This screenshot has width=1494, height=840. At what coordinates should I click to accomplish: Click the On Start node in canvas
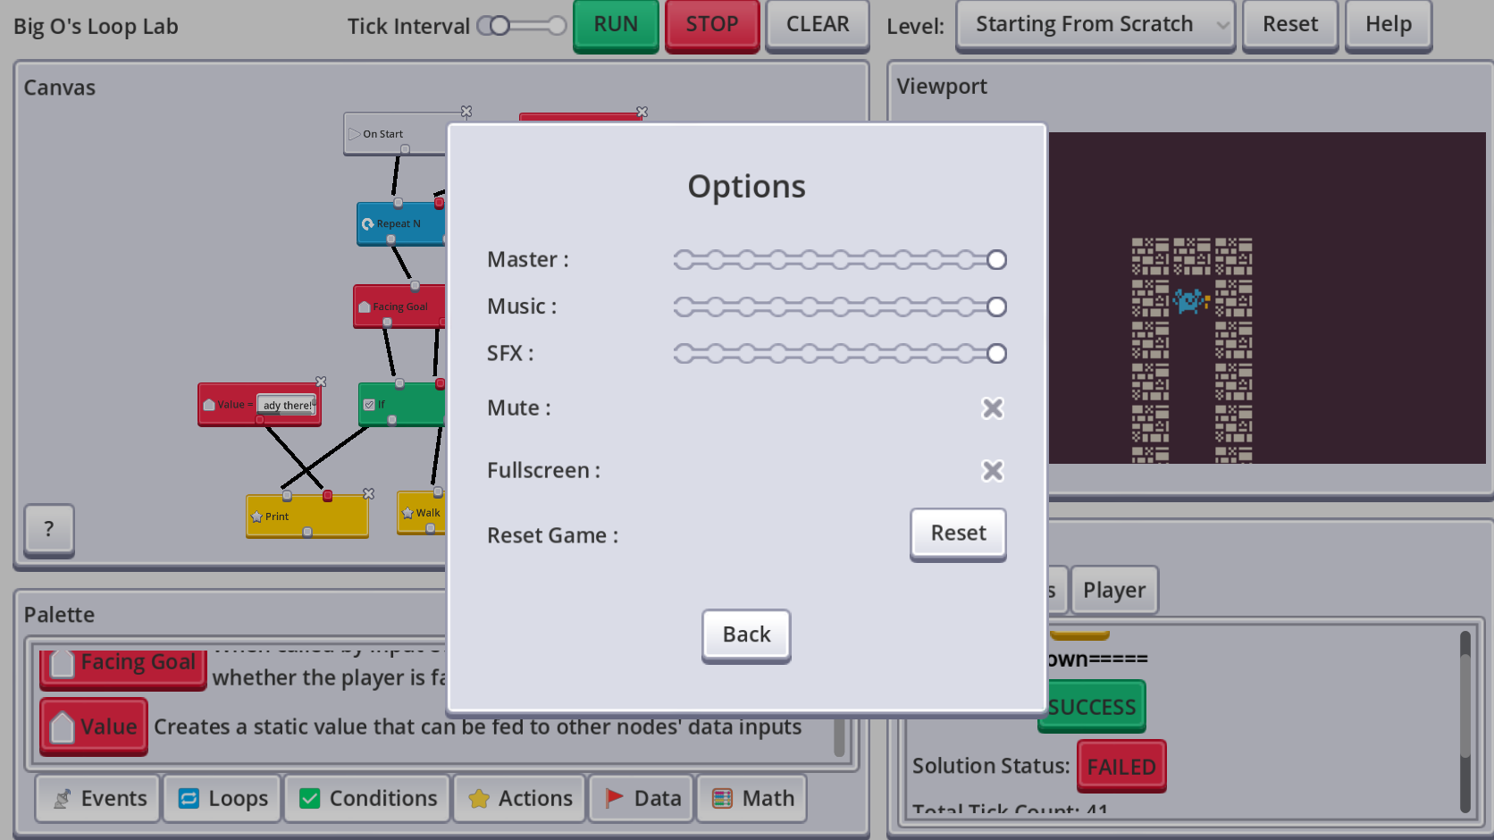[x=393, y=134]
